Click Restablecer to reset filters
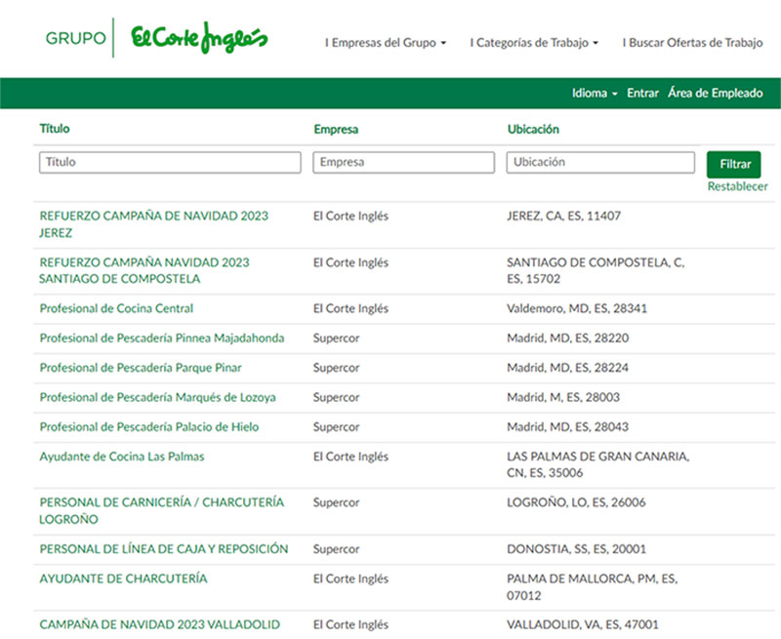This screenshot has height=639, width=781. click(737, 186)
